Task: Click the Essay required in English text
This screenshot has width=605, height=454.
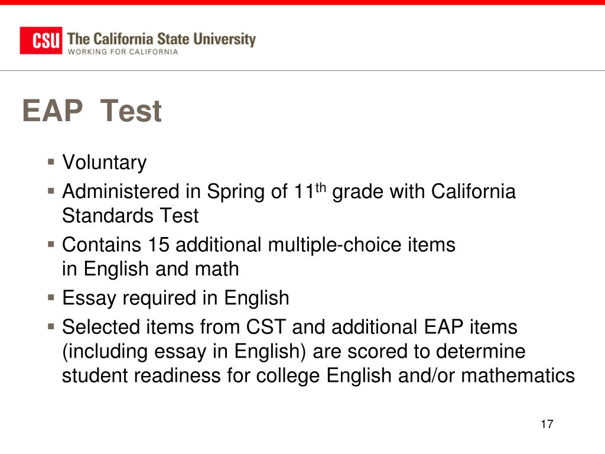Action: tap(175, 299)
